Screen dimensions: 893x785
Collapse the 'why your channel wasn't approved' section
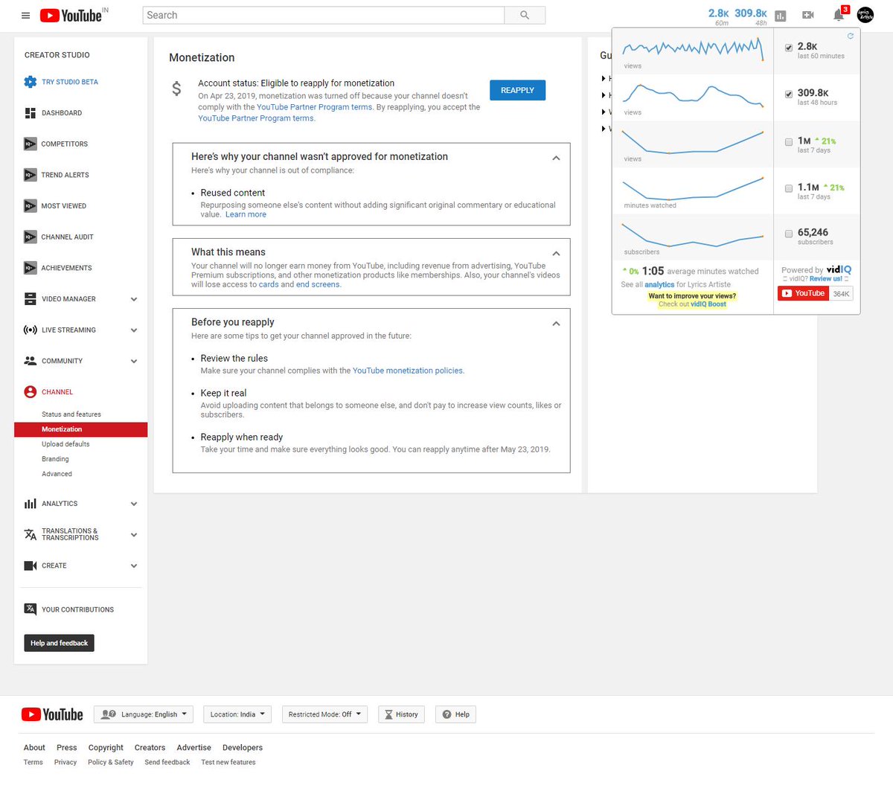point(556,158)
